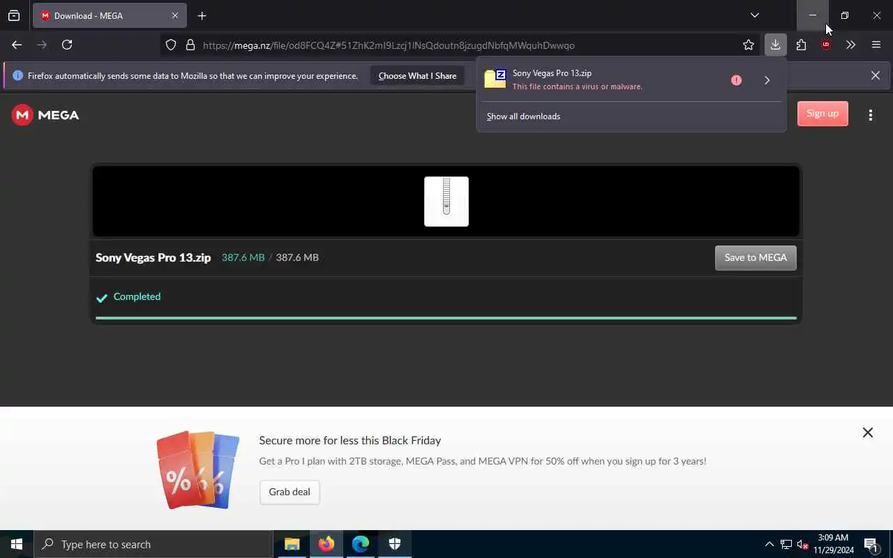This screenshot has width=893, height=558.
Task: Click the muted volume tray icon
Action: tap(802, 544)
